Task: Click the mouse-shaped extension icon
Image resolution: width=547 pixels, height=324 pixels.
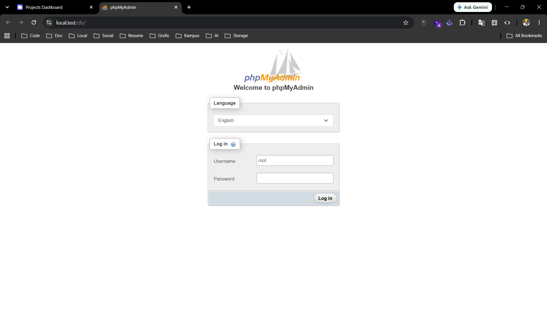Action: point(424,23)
